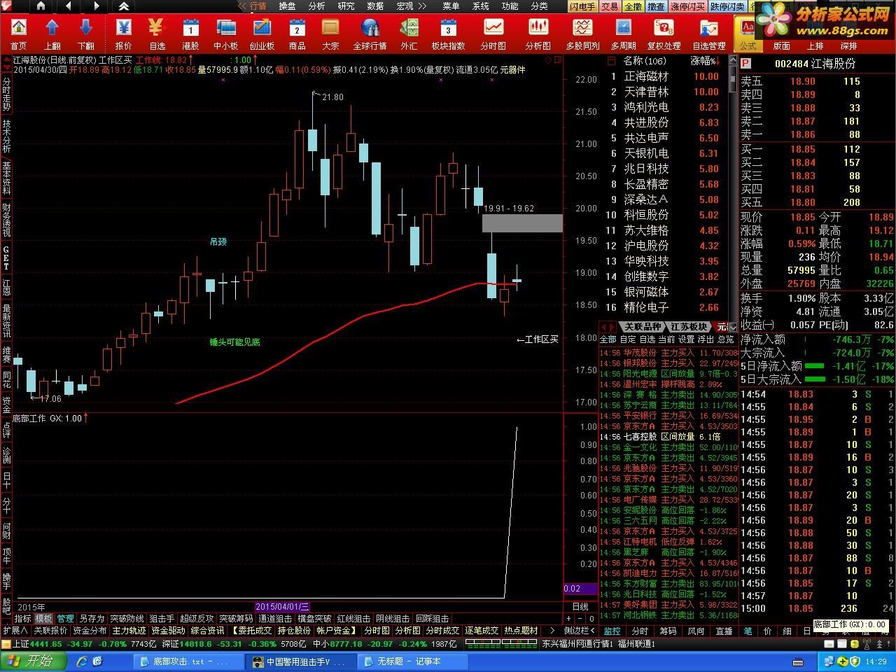Select the 筹码 chips tab
The image size is (896, 672).
[668, 631]
